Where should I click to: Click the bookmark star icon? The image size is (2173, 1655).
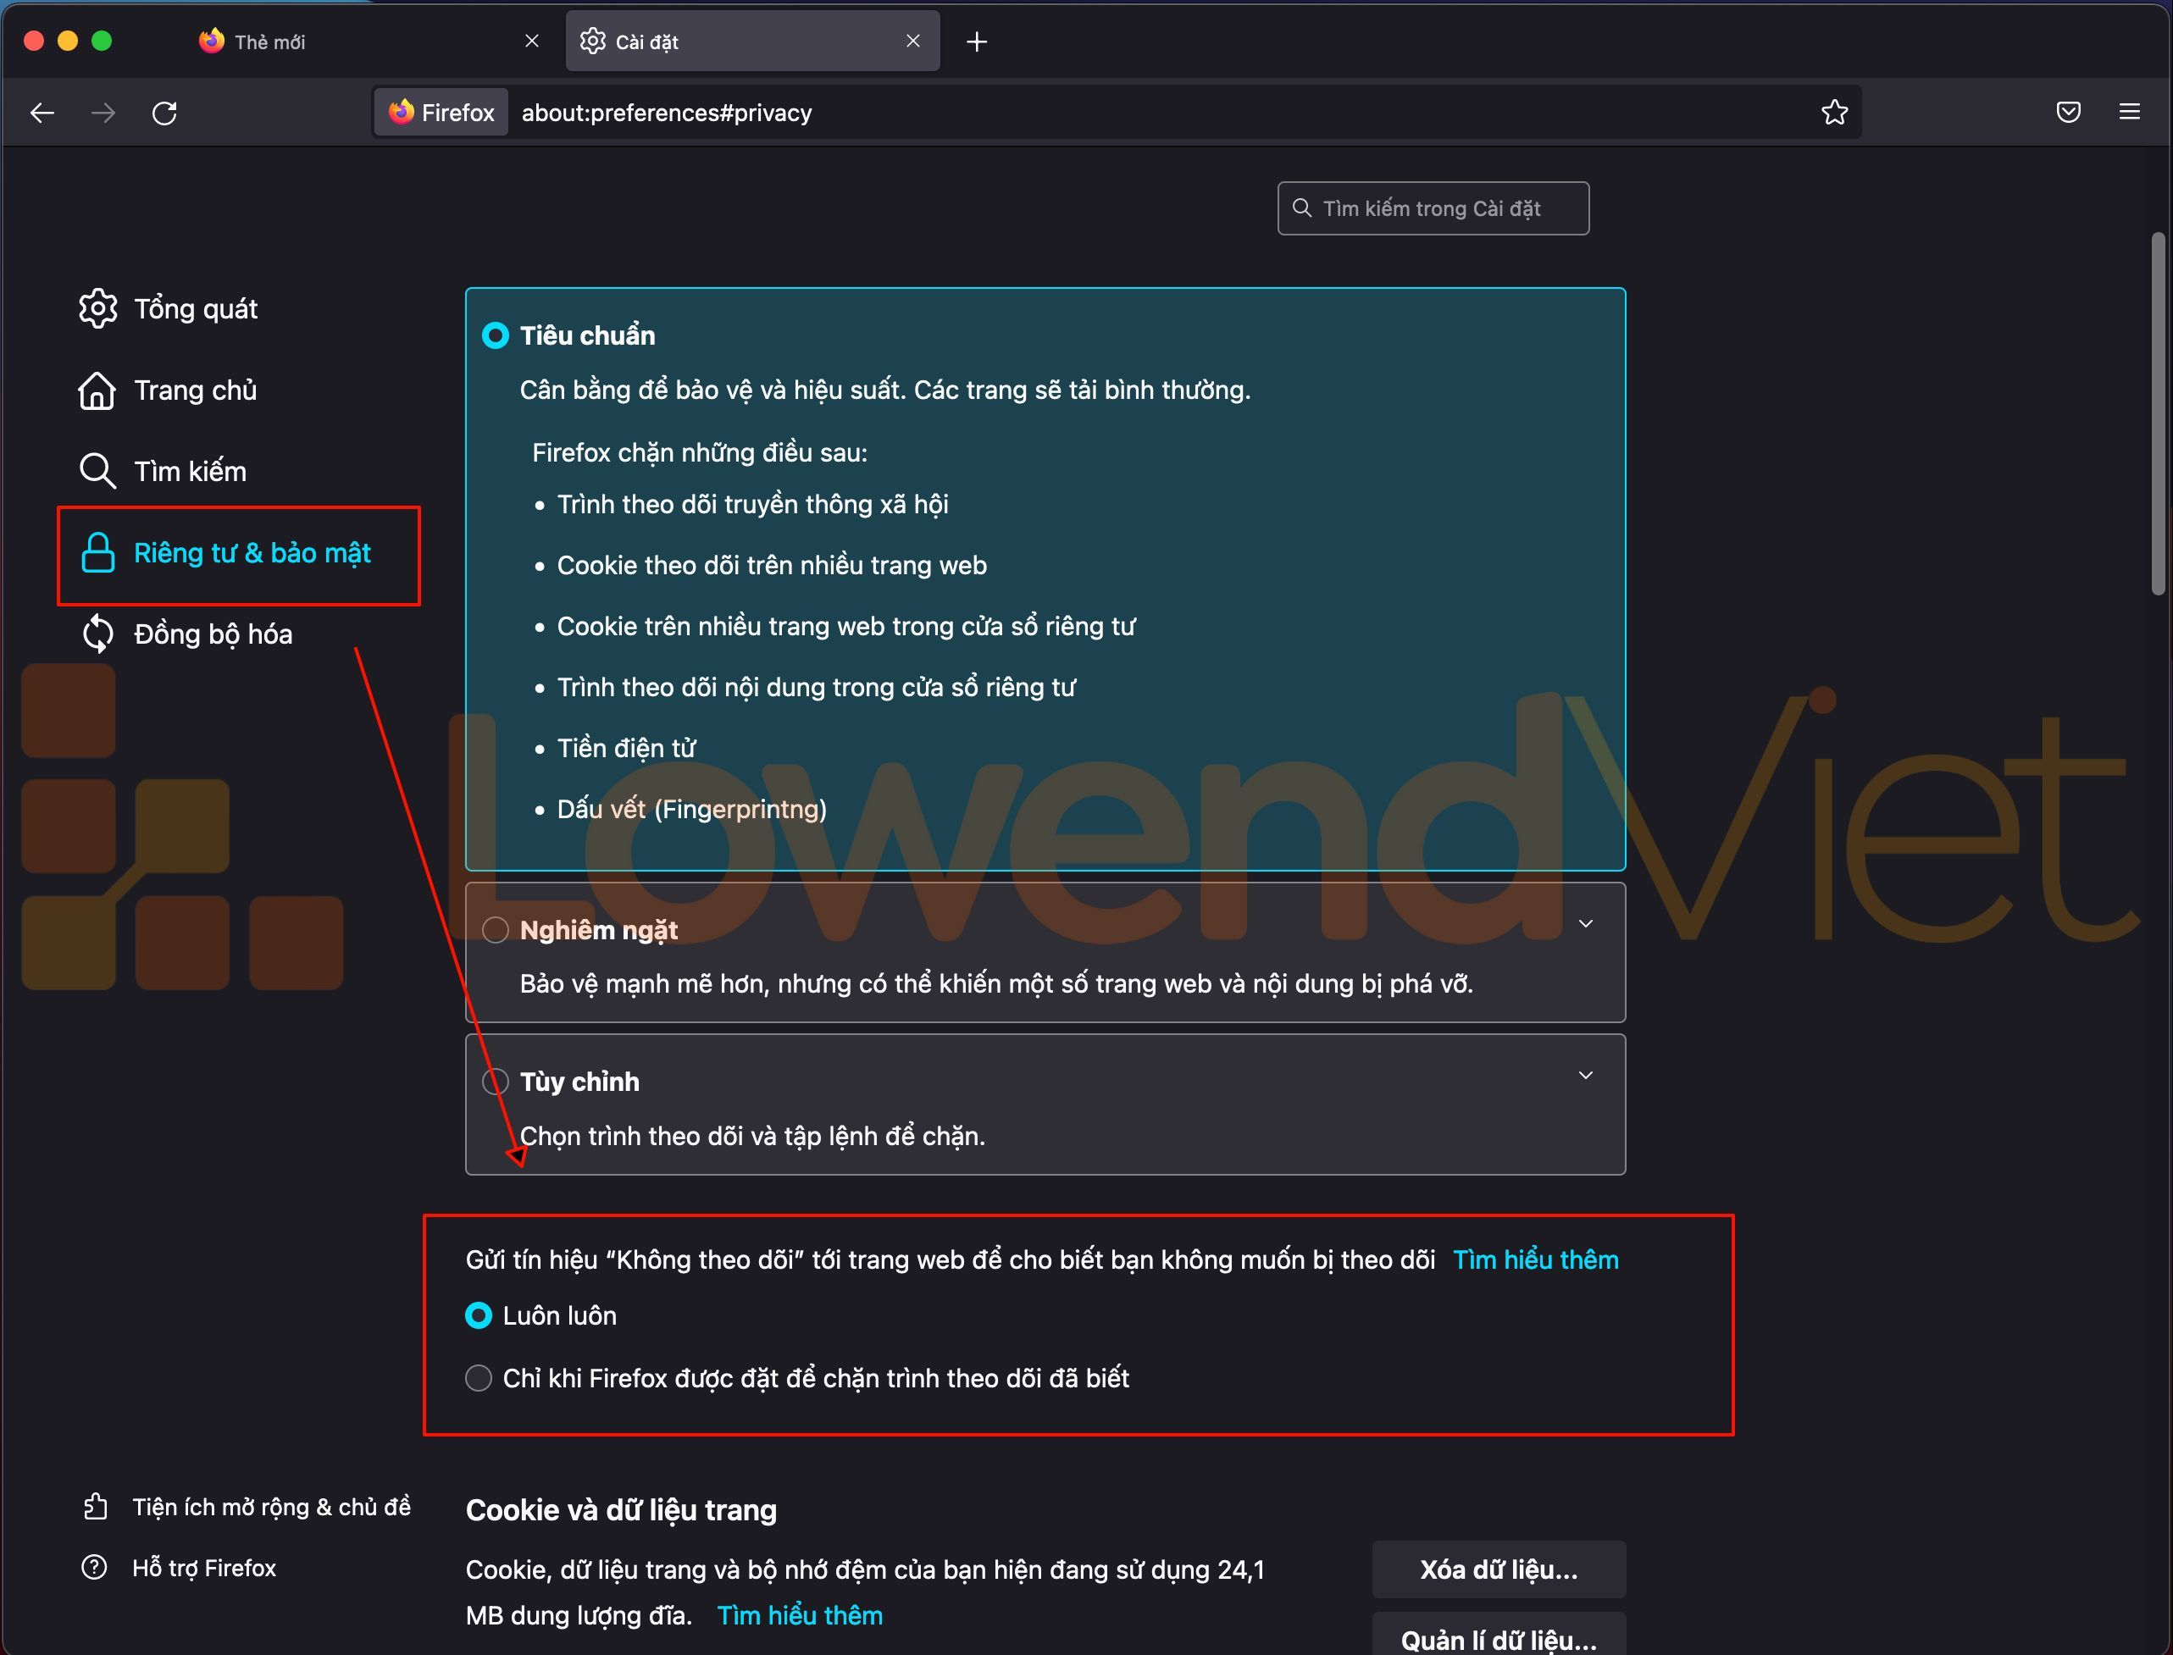point(1834,113)
